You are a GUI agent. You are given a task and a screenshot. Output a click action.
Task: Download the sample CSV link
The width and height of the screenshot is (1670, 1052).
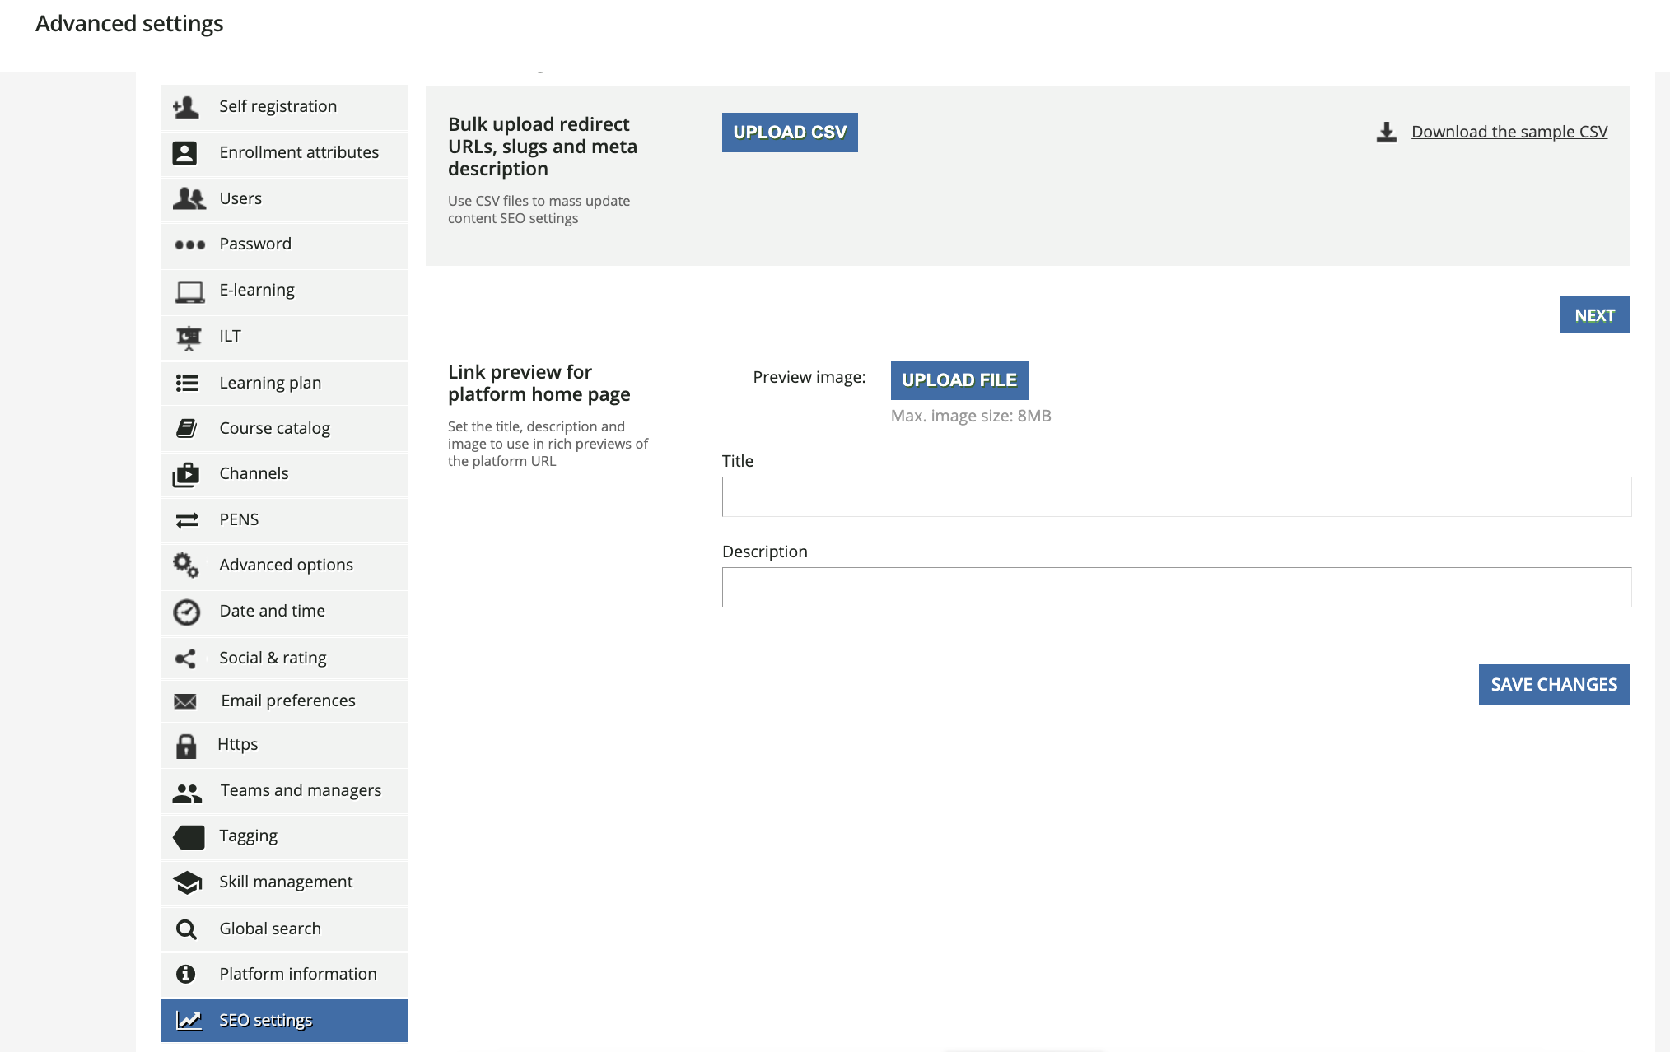click(1509, 132)
